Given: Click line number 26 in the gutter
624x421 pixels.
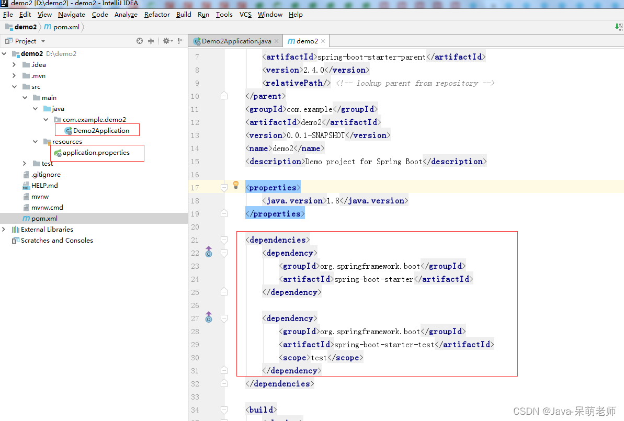Looking at the screenshot, I should tap(195, 305).
